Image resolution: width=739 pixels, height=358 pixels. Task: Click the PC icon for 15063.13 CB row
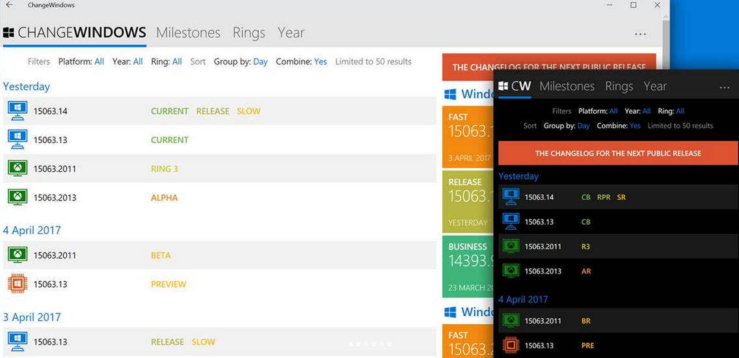point(511,221)
